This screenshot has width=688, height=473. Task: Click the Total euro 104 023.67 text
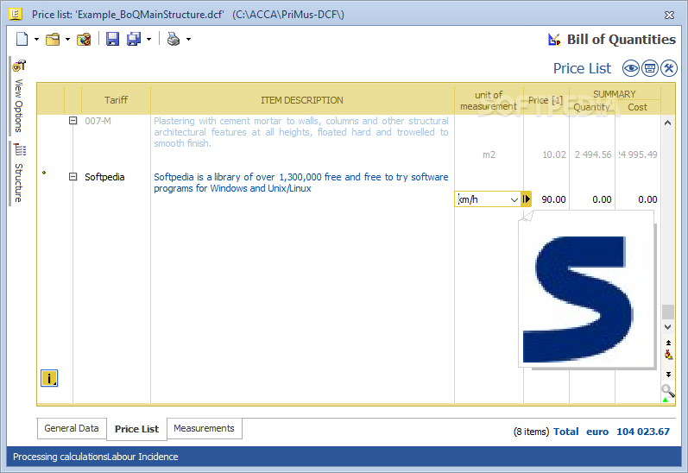pos(612,432)
